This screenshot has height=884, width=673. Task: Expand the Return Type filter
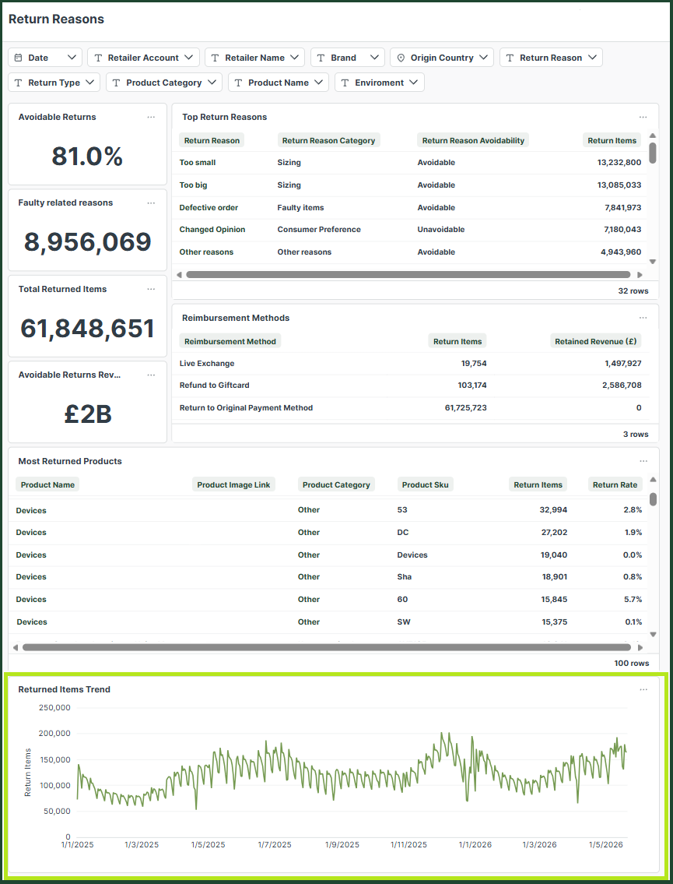[x=54, y=83]
